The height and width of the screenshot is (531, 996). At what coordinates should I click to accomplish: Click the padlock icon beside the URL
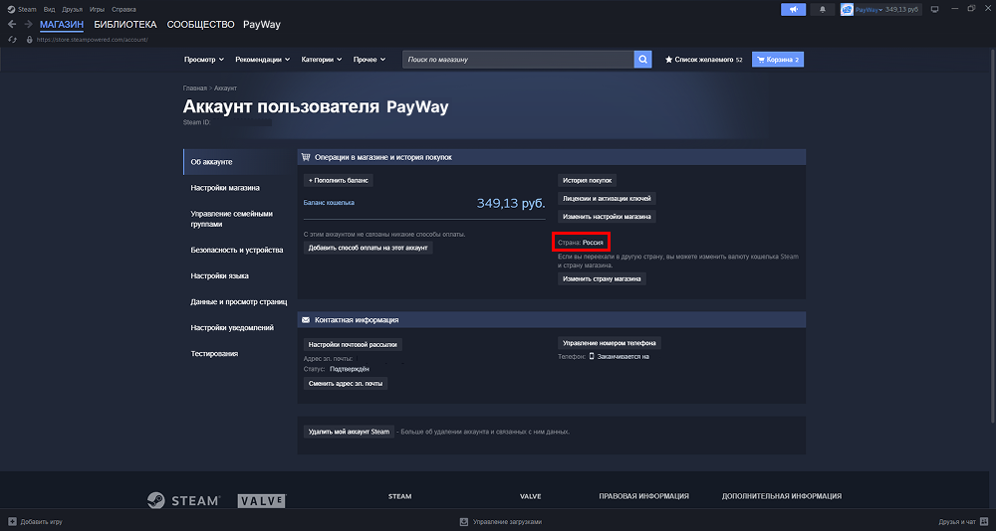tap(29, 40)
